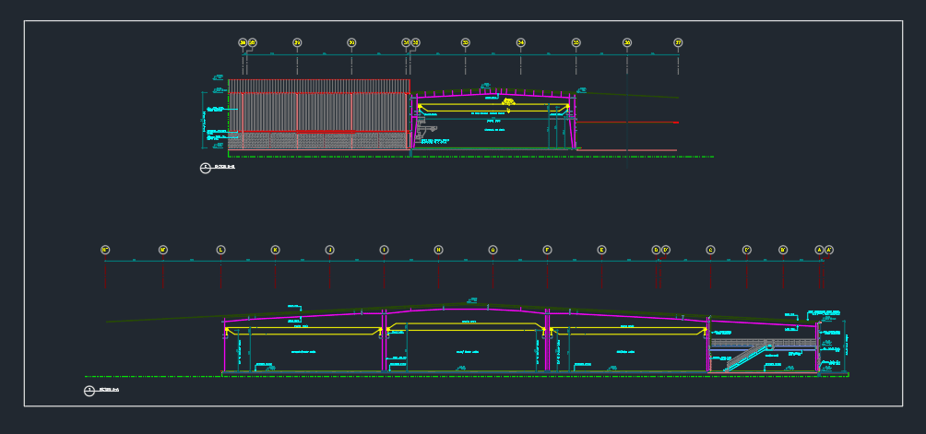
Task: Select the gray railing above the staircase
Action: [765, 343]
